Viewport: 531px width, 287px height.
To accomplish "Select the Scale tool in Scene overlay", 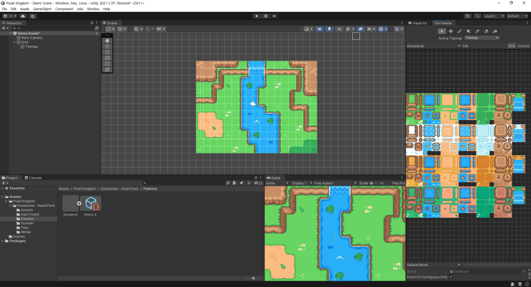I will (x=107, y=58).
